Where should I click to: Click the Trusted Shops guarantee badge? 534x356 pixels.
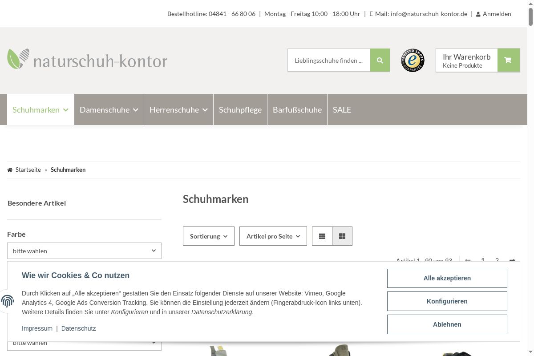coord(413,61)
